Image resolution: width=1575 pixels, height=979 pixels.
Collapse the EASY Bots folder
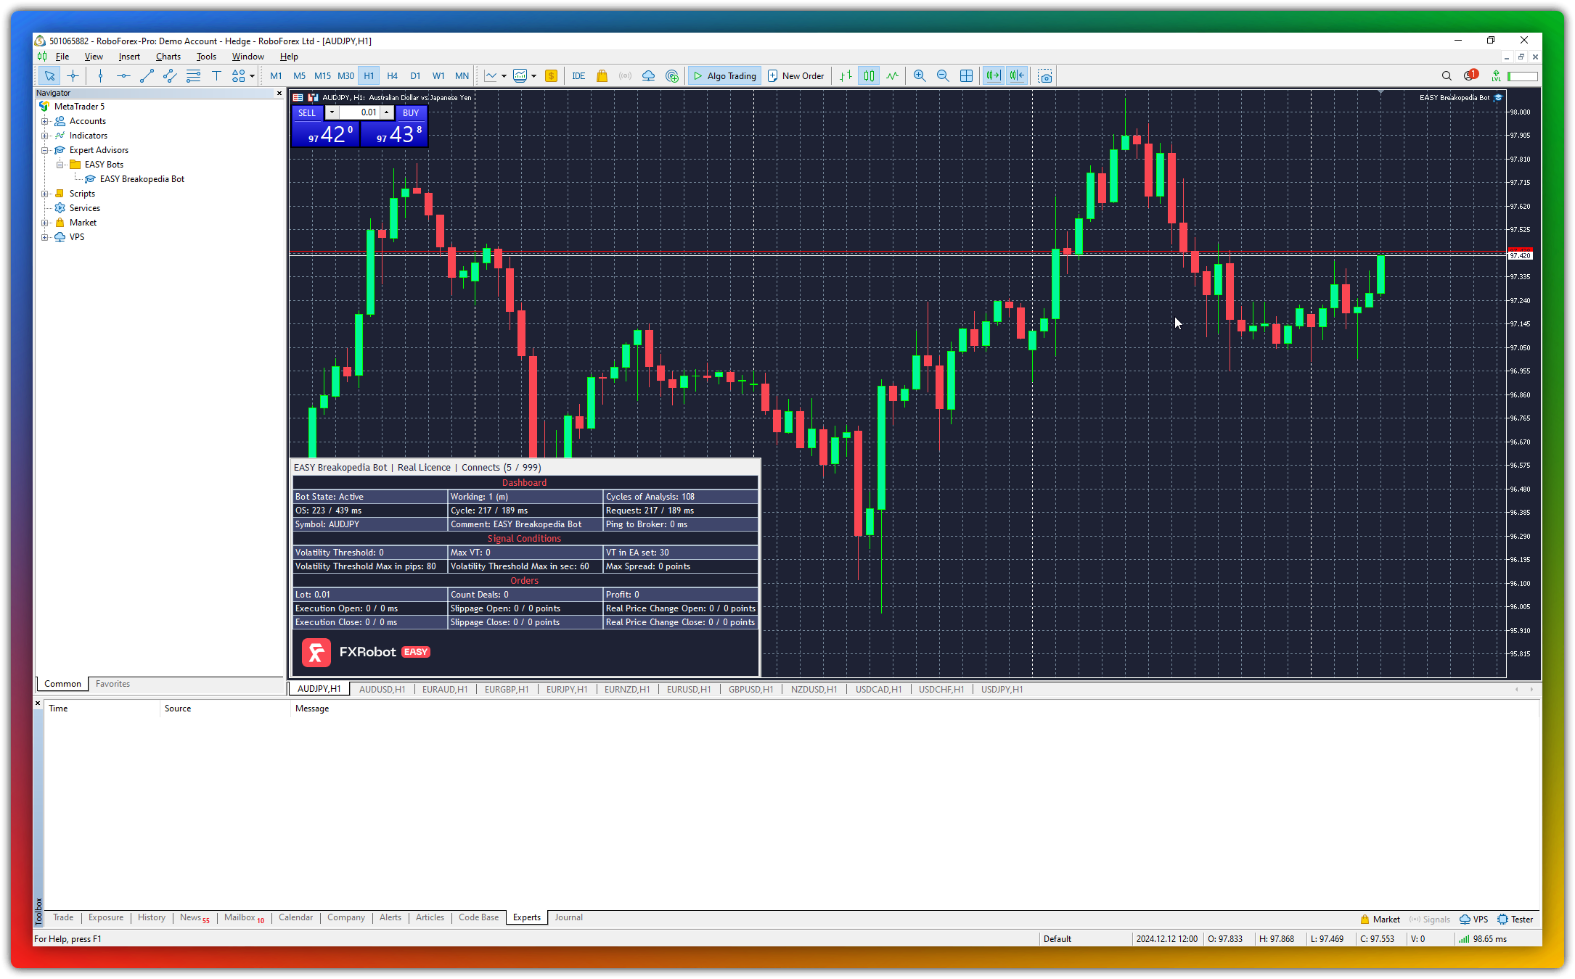pos(60,165)
